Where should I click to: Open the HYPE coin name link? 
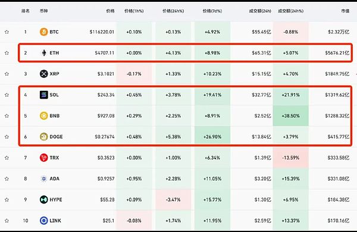coord(56,199)
